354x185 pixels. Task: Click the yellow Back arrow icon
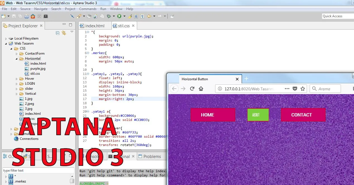[x=149, y=16]
